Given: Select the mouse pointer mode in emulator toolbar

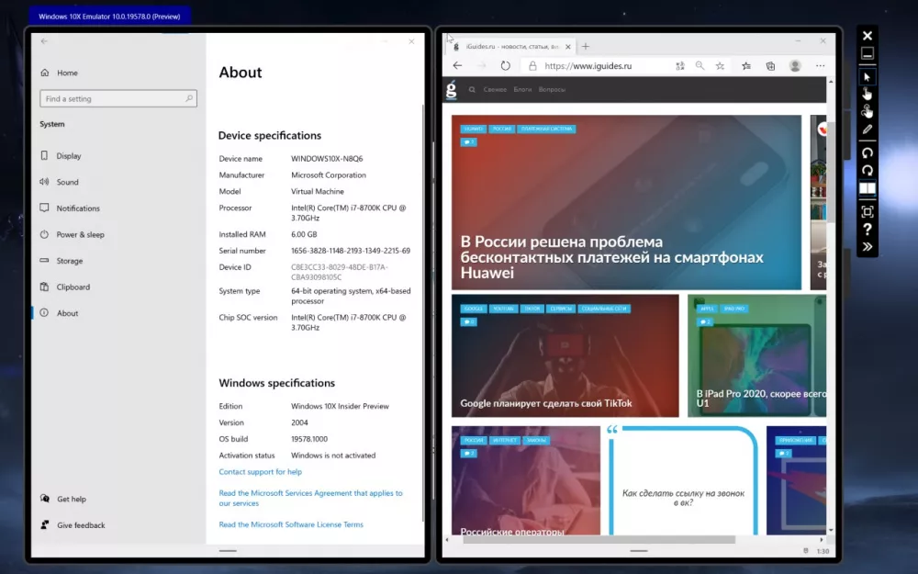Looking at the screenshot, I should (868, 77).
